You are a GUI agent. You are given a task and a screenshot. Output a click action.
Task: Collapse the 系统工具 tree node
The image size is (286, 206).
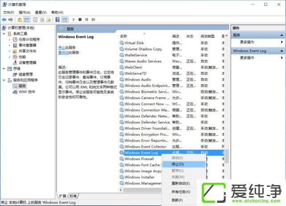pyautogui.click(x=4, y=33)
